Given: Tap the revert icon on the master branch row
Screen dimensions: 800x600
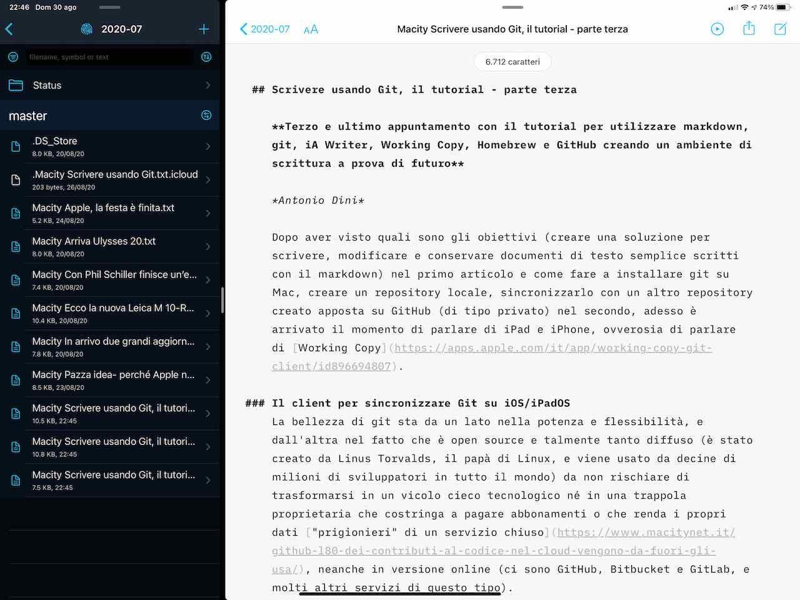Looking at the screenshot, I should [206, 115].
